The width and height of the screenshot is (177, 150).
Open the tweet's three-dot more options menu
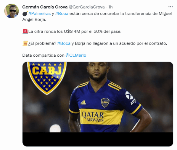[170, 7]
